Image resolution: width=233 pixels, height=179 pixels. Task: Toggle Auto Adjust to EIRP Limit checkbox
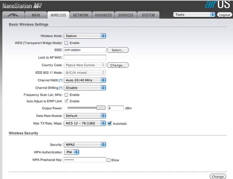(66, 101)
